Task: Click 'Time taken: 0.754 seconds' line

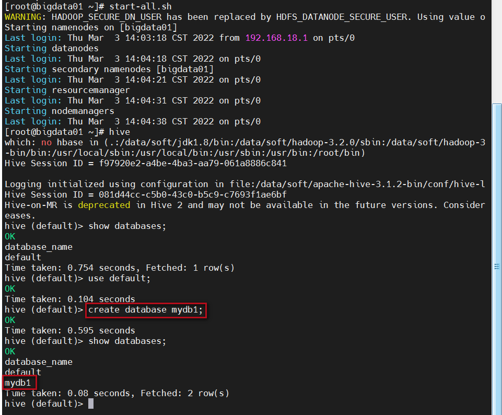Action: (x=120, y=268)
